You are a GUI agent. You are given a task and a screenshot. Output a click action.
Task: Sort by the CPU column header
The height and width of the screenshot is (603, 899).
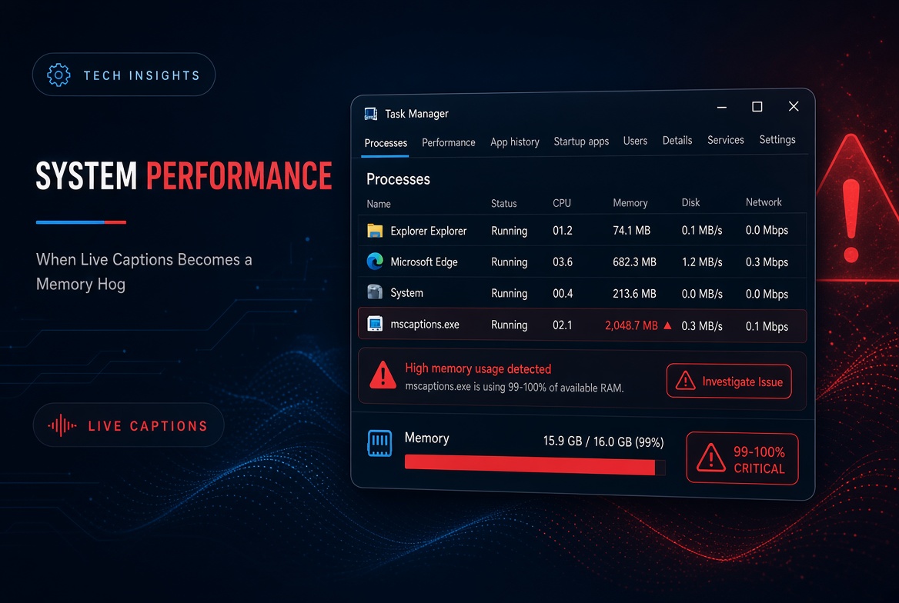click(x=562, y=203)
